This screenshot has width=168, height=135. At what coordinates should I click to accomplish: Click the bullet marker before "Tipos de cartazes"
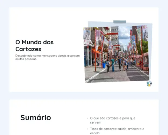pyautogui.click(x=87, y=129)
